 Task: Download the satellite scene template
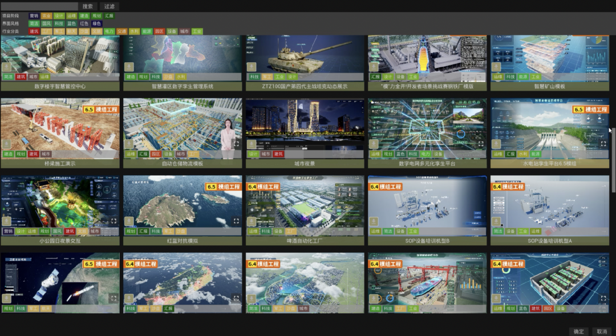click(x=6, y=299)
